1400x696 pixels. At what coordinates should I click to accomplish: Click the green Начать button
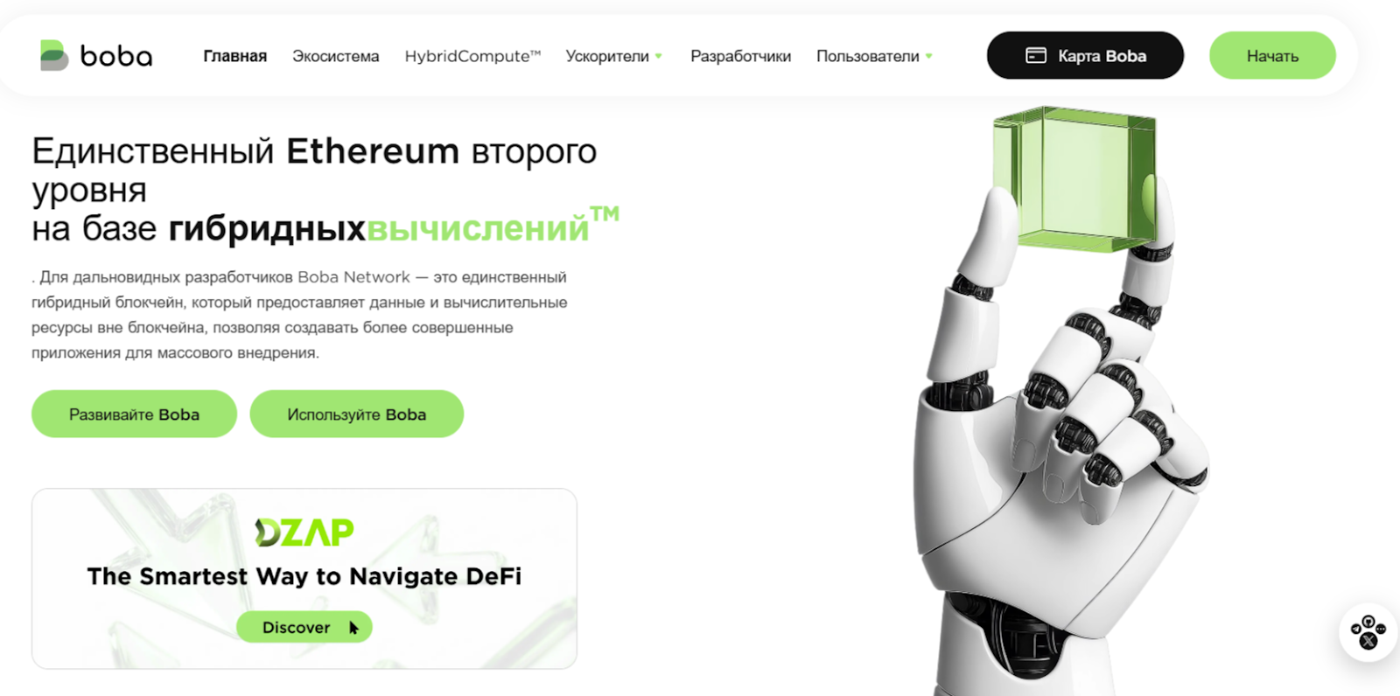tap(1272, 55)
